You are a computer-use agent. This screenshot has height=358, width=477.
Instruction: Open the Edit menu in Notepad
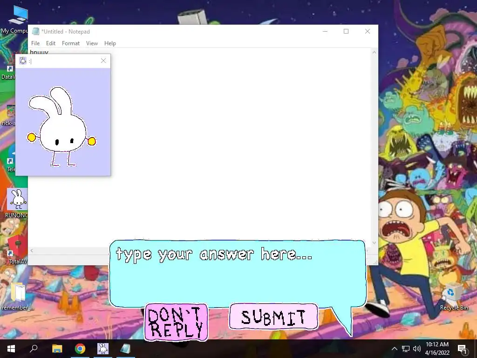tap(50, 43)
